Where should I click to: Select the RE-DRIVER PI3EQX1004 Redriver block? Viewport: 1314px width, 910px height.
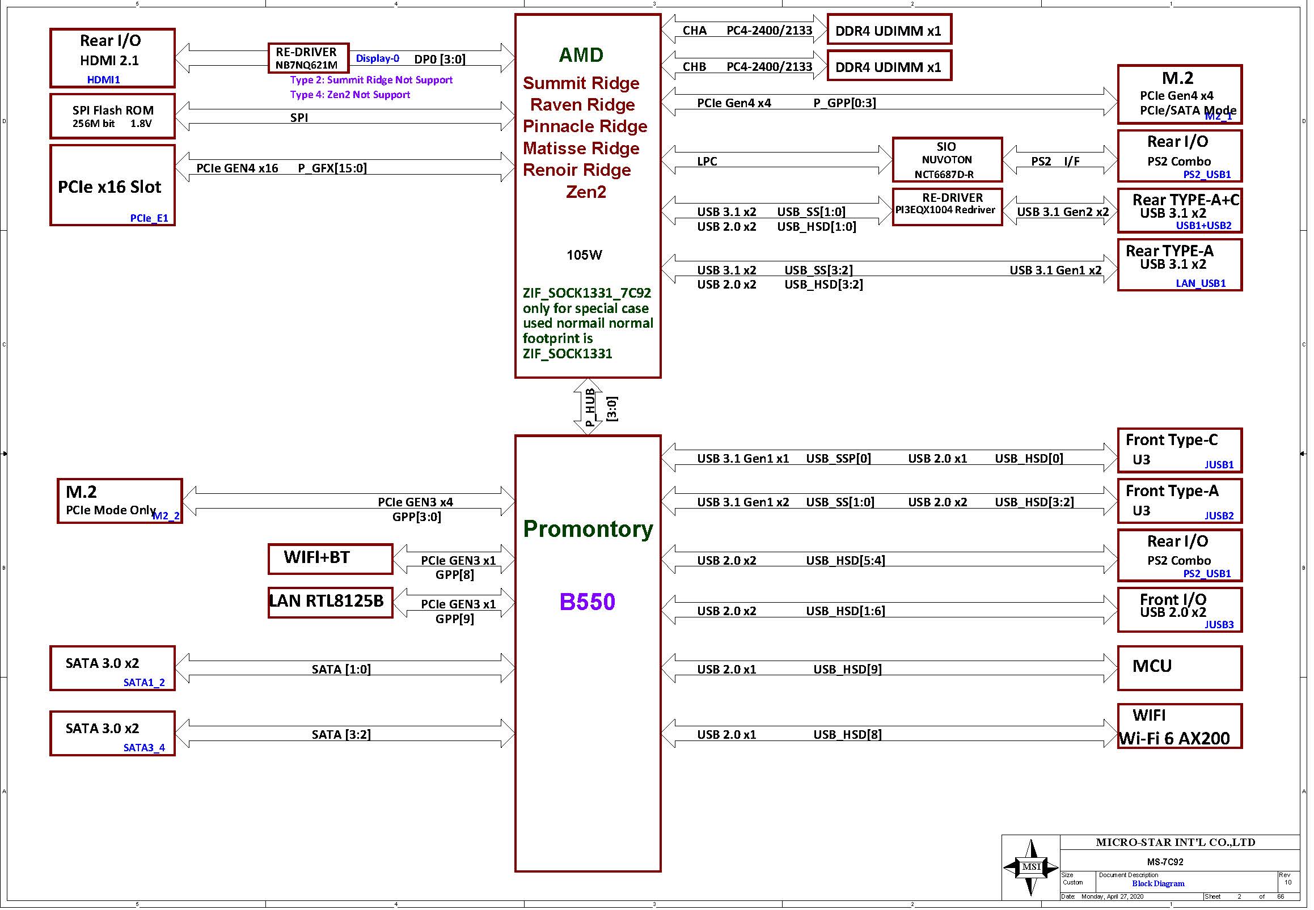947,207
